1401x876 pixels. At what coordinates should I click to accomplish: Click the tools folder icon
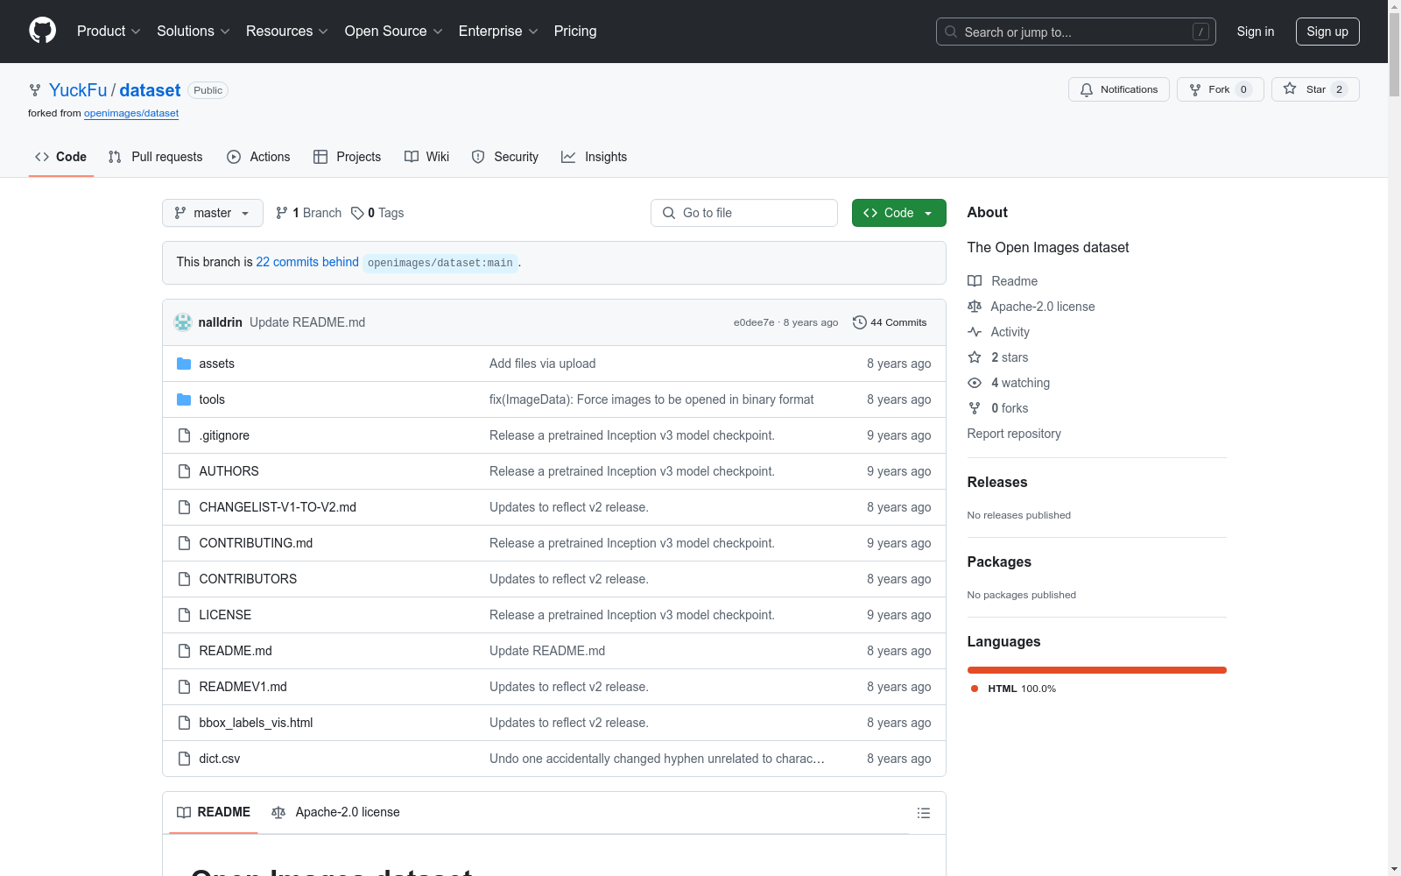[184, 399]
